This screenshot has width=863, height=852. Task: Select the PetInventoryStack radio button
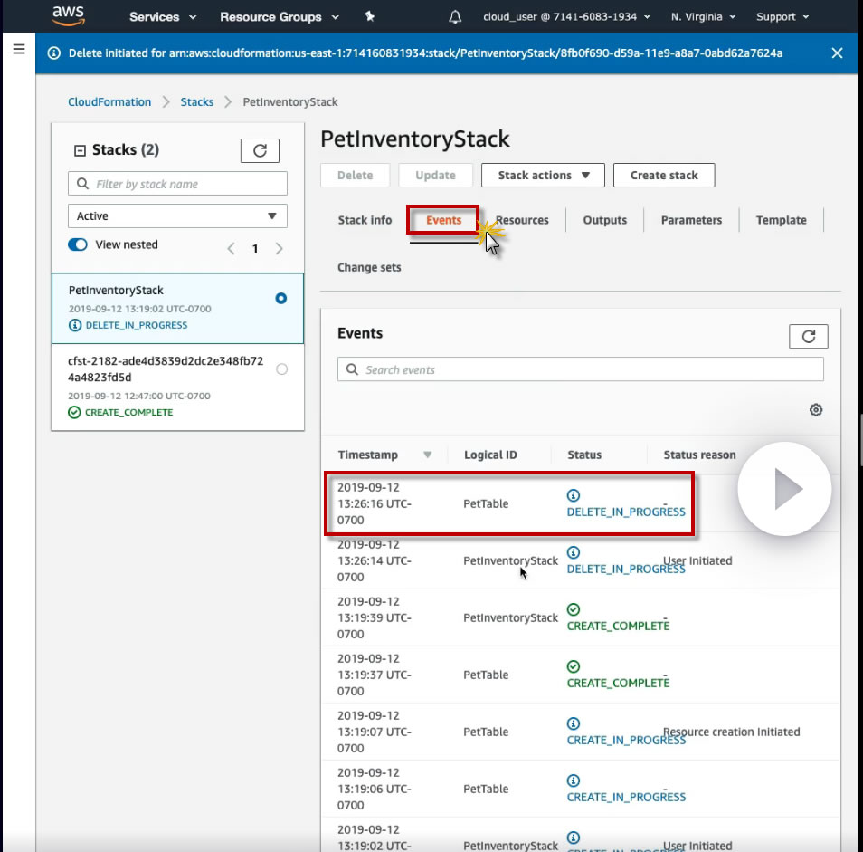(280, 298)
